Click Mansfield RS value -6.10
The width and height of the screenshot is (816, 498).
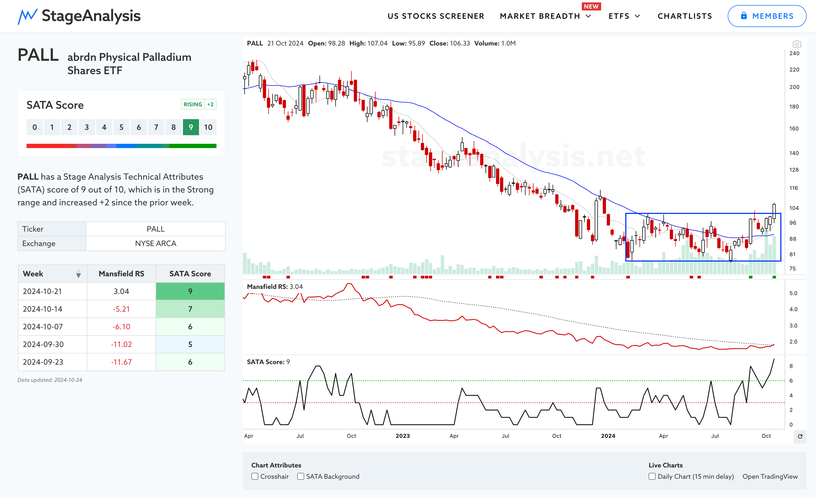(121, 326)
